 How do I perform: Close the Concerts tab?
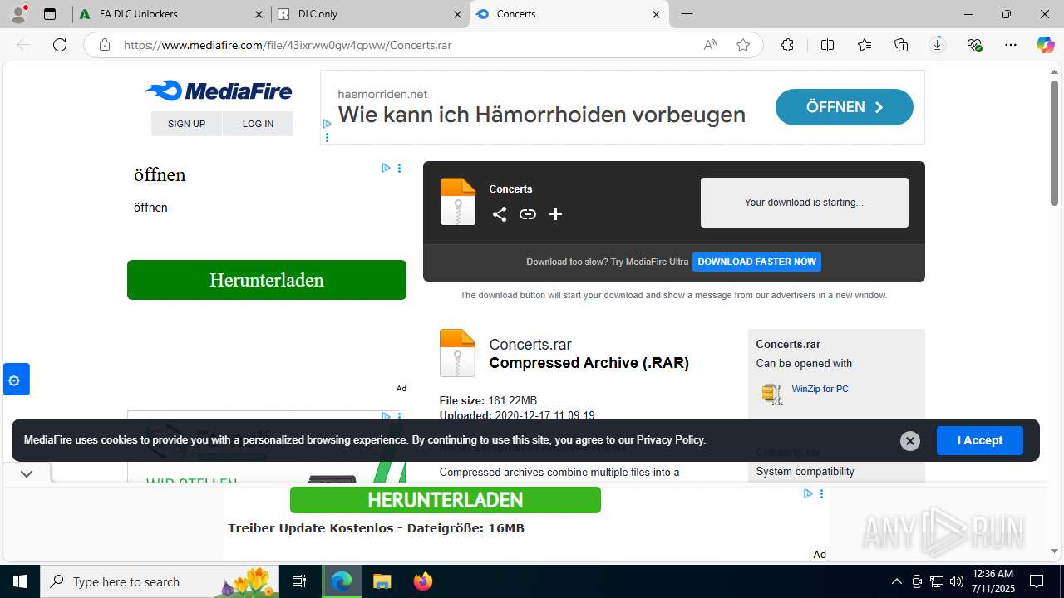[656, 14]
